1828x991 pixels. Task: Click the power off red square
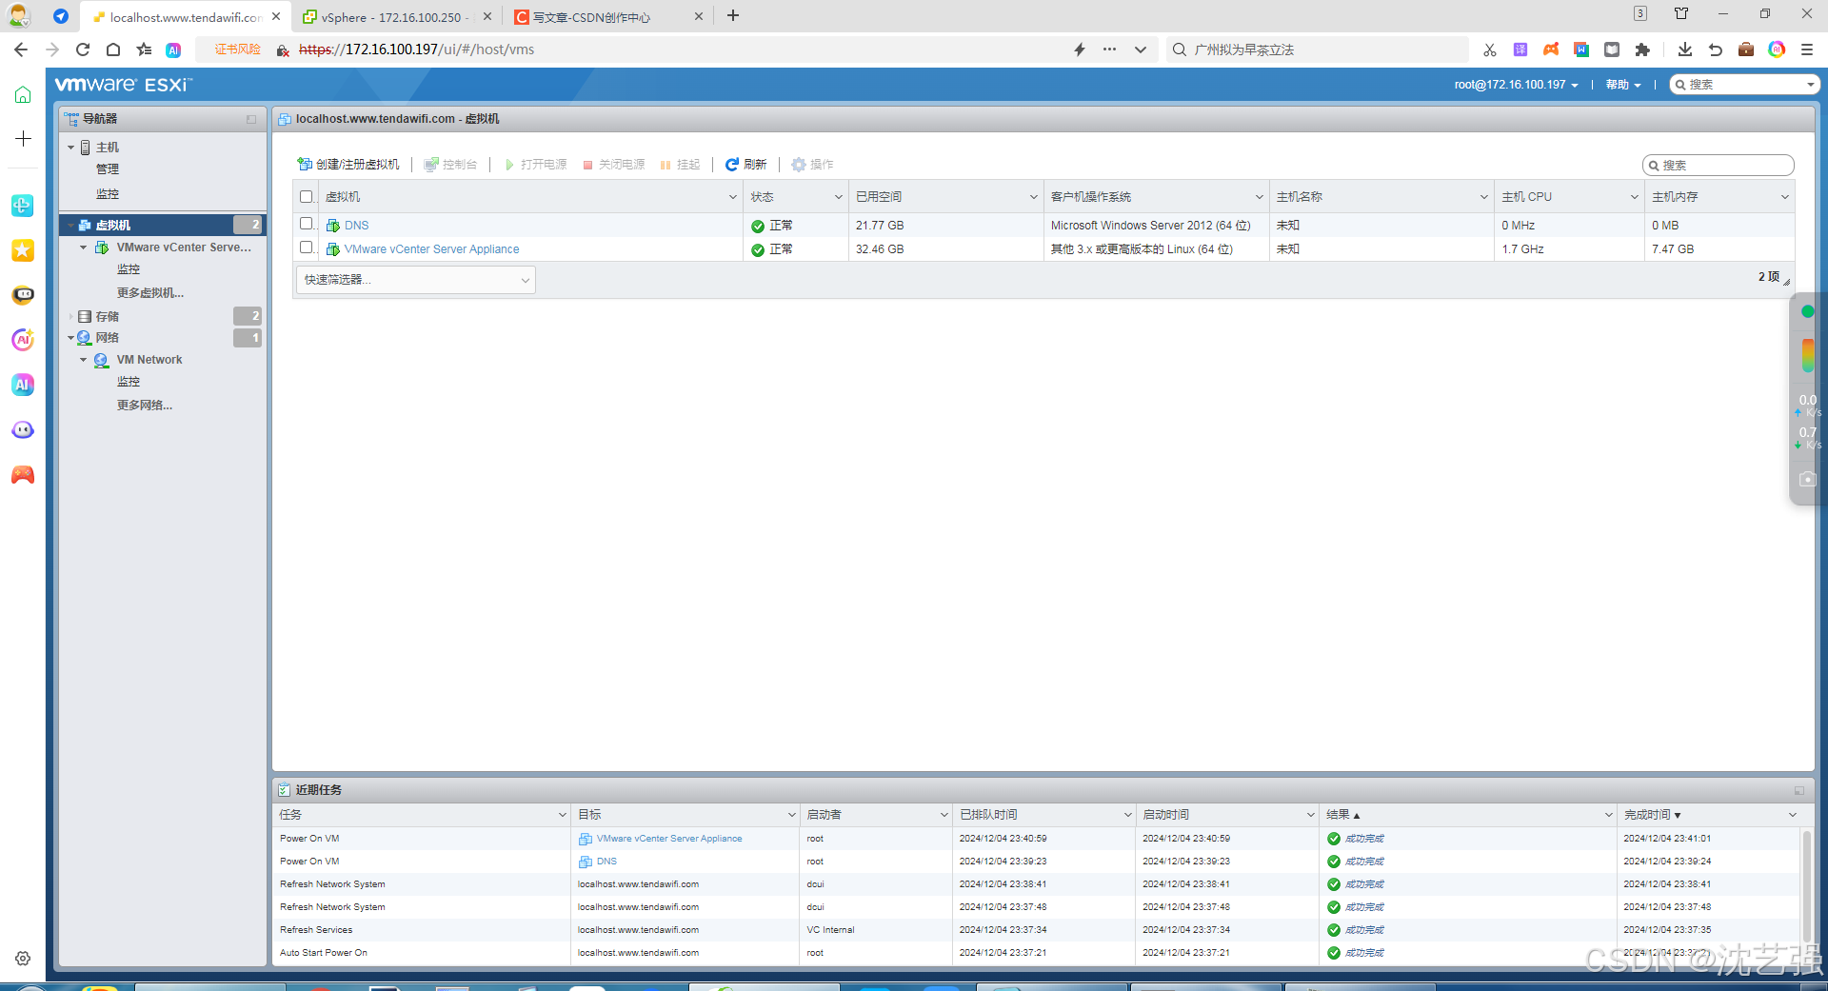(588, 165)
